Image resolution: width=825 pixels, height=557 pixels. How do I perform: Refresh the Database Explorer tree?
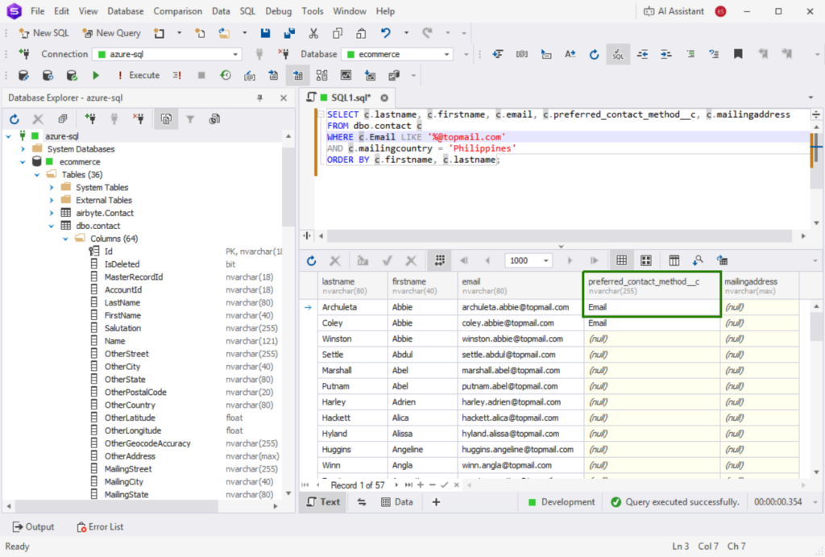(x=15, y=118)
